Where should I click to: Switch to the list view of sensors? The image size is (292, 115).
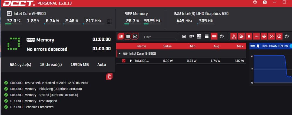[121, 36]
